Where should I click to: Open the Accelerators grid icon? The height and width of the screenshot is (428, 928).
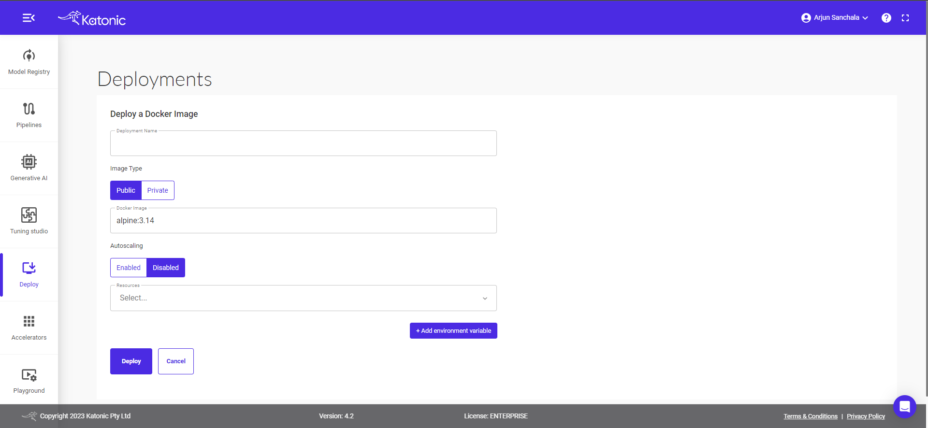click(29, 321)
